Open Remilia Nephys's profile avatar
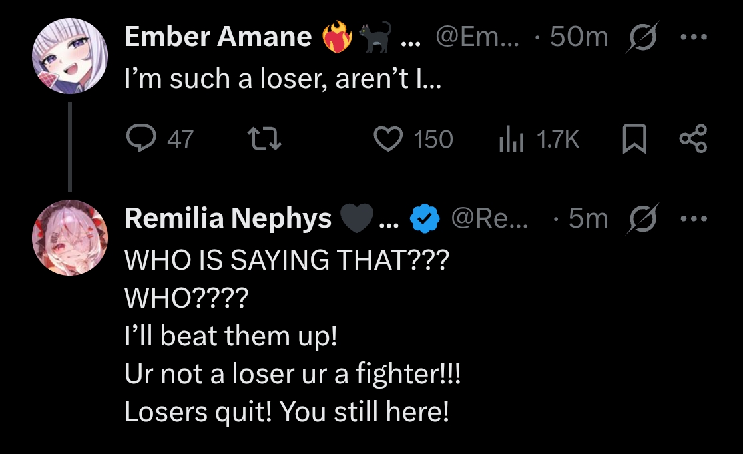This screenshot has height=454, width=743. (x=70, y=238)
